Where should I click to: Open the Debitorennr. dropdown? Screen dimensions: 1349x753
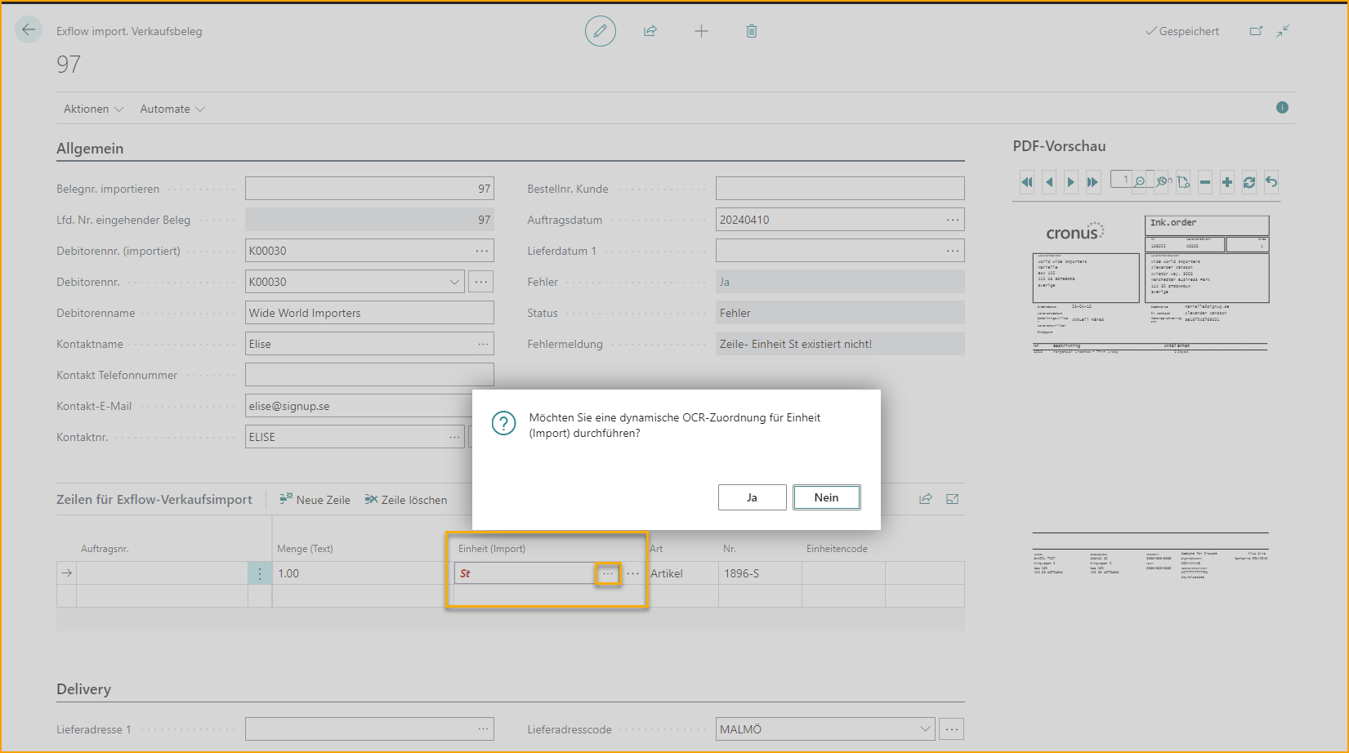(455, 281)
